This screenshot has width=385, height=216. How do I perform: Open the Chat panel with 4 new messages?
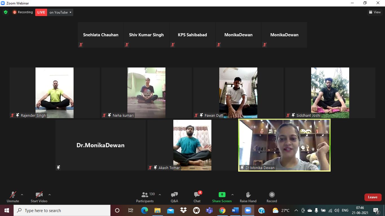197,197
